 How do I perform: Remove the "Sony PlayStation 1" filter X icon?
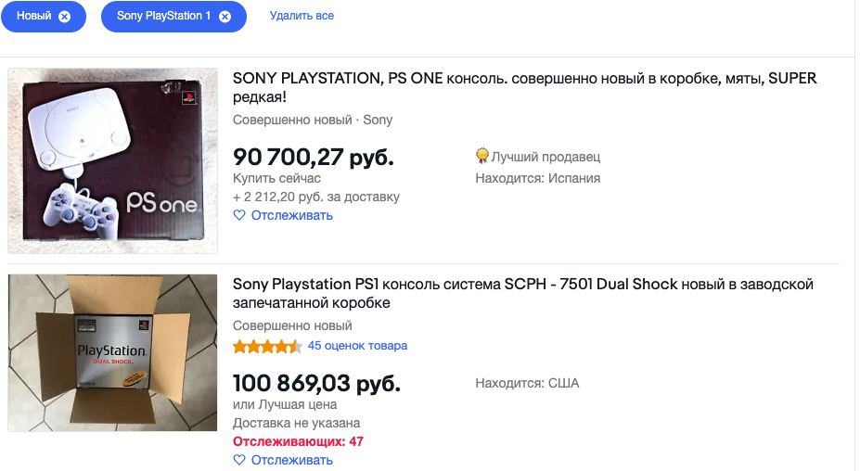point(225,17)
